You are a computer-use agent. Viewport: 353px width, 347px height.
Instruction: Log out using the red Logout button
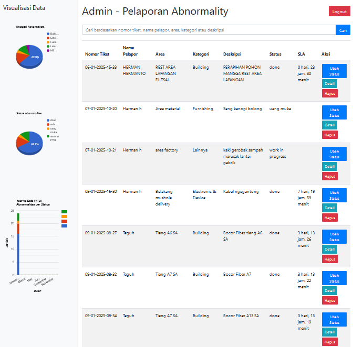pyautogui.click(x=339, y=12)
